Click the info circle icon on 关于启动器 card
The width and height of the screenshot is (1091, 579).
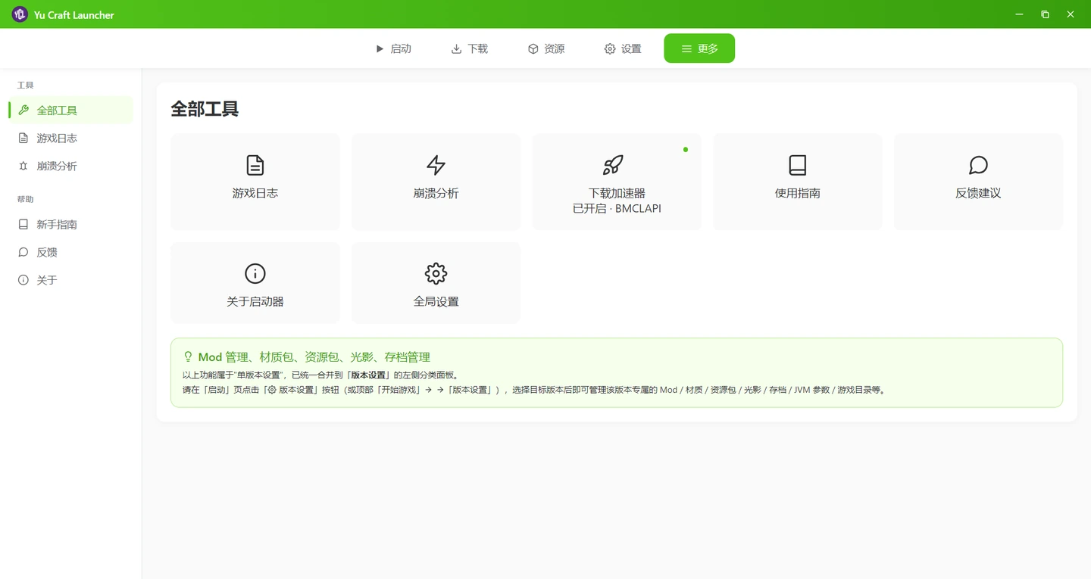click(x=255, y=273)
